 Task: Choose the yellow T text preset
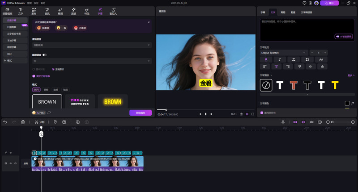click(335, 85)
